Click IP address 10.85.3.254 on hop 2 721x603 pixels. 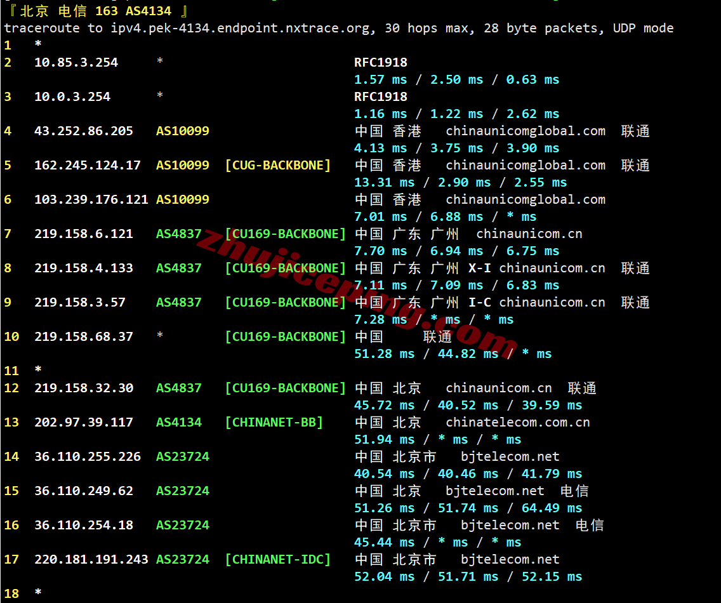(76, 62)
